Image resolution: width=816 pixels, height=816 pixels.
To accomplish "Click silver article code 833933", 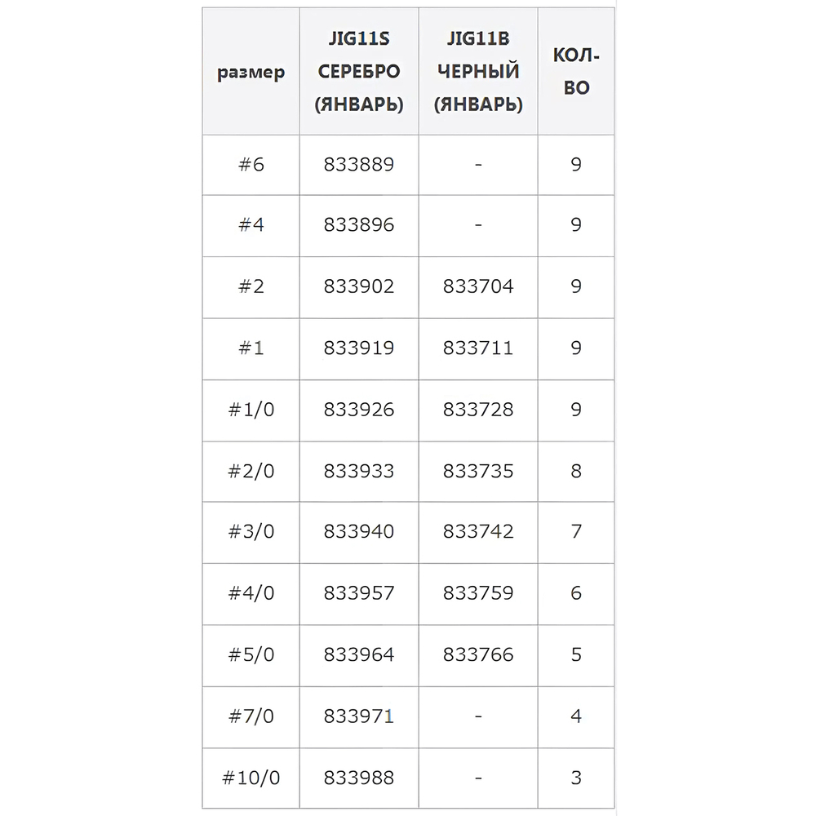I will [359, 471].
